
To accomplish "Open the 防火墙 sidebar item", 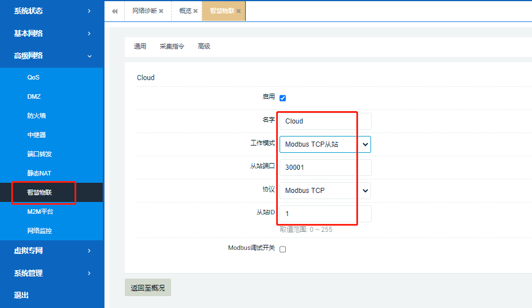I will click(37, 116).
